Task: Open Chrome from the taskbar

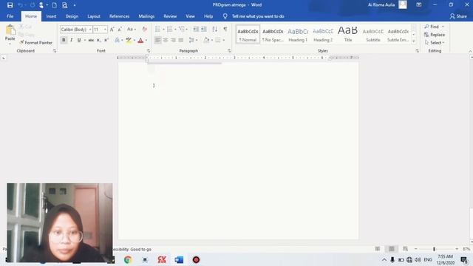Action: pyautogui.click(x=128, y=259)
